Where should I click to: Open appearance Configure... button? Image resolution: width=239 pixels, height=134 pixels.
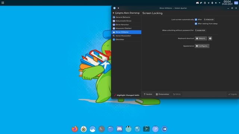pyautogui.click(x=202, y=46)
